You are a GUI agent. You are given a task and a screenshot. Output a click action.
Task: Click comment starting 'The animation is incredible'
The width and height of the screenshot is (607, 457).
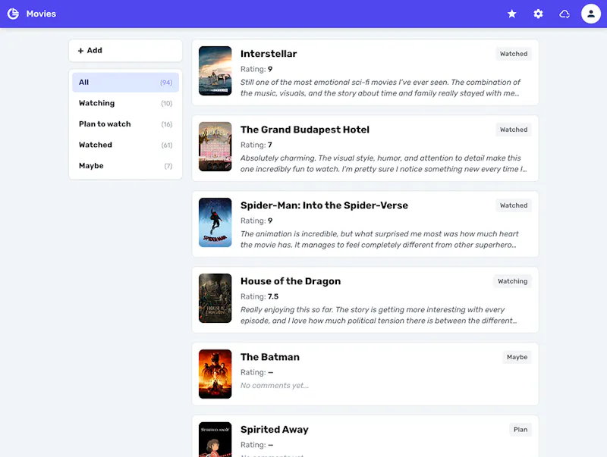pos(379,239)
